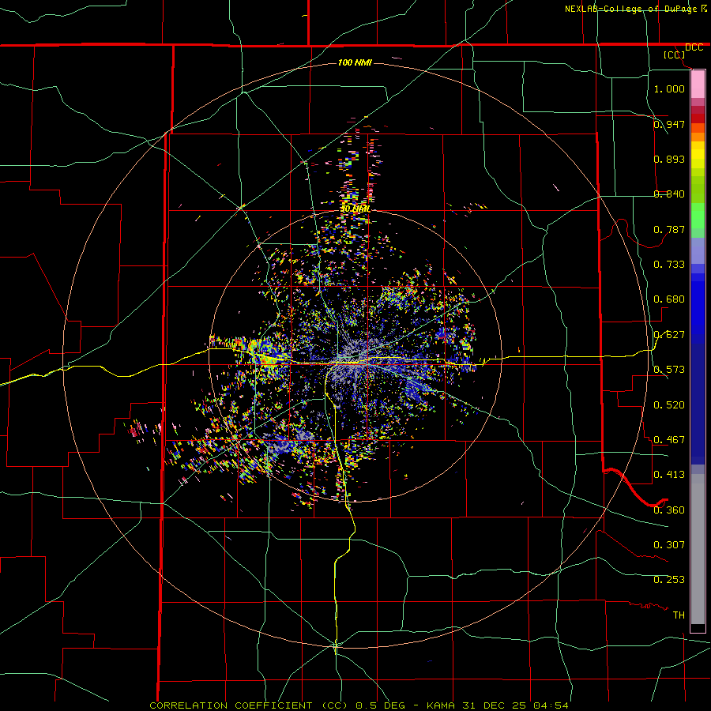Click the 1.000 scale value
This screenshot has height=711, width=711.
[669, 88]
